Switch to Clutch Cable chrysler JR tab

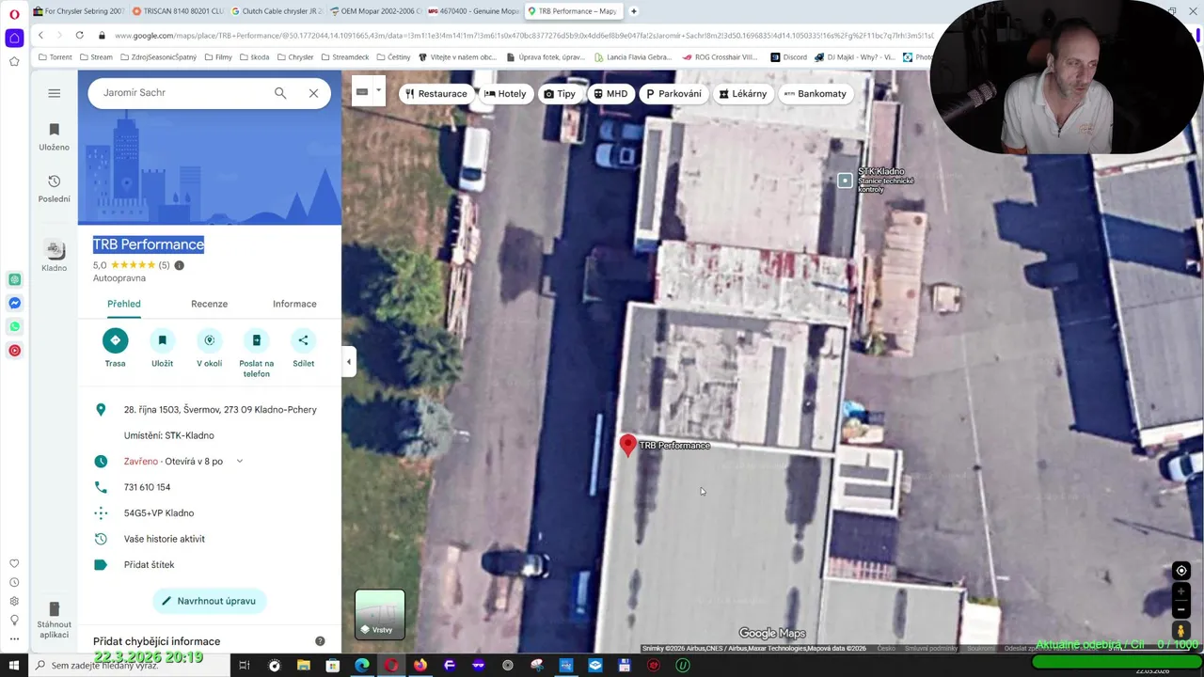(x=277, y=11)
